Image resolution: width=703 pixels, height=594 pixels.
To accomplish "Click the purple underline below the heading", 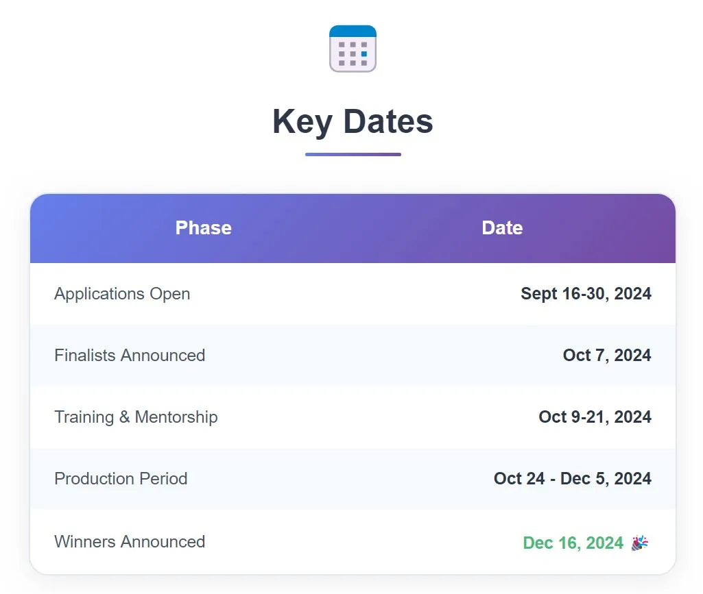I will (353, 154).
